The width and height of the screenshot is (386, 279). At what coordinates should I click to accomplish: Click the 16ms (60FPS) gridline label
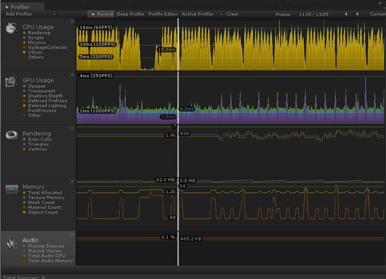click(x=96, y=27)
